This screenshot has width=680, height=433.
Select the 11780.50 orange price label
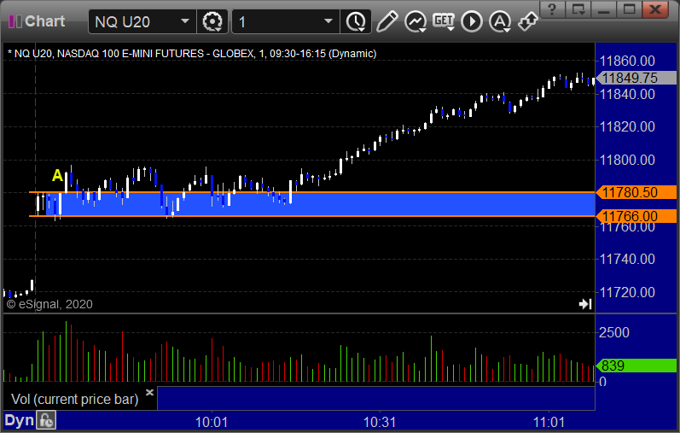(x=636, y=192)
